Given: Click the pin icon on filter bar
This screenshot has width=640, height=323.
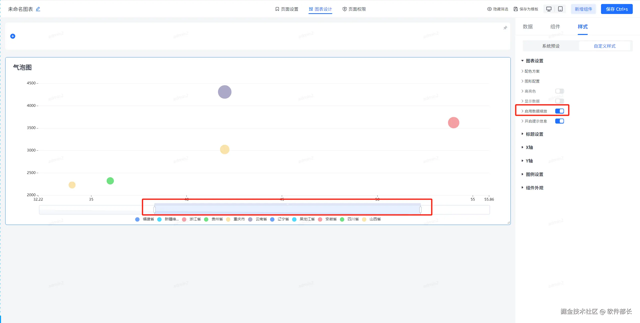Looking at the screenshot, I should point(505,28).
